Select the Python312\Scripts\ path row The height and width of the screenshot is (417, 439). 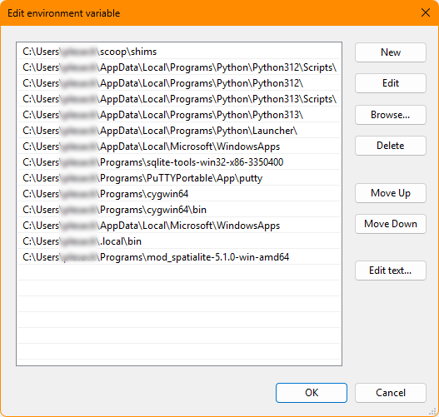click(179, 67)
